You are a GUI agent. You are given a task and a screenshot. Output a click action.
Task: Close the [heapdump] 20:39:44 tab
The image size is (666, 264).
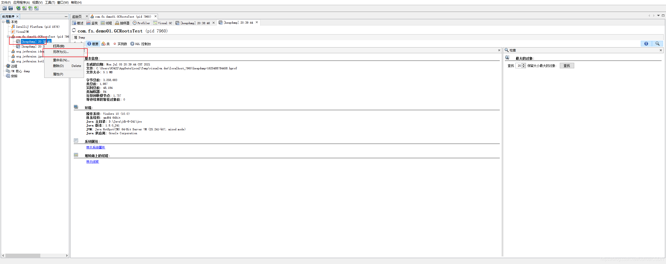click(x=257, y=22)
